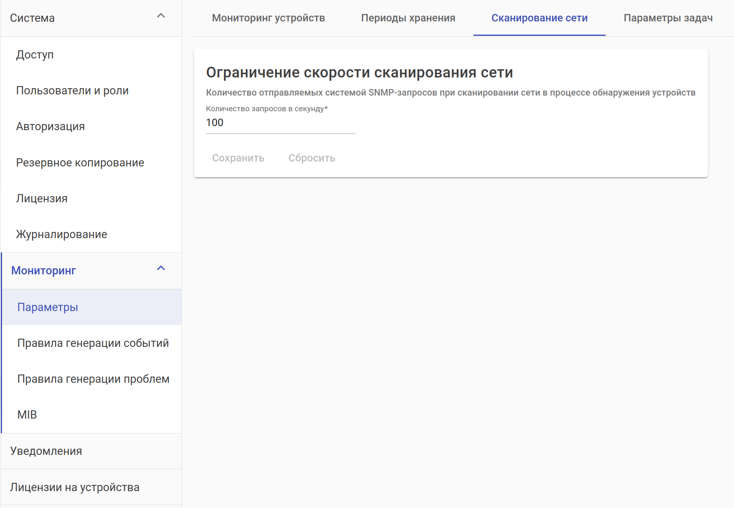
Task: Open the MIB sidebar item
Action: point(27,415)
